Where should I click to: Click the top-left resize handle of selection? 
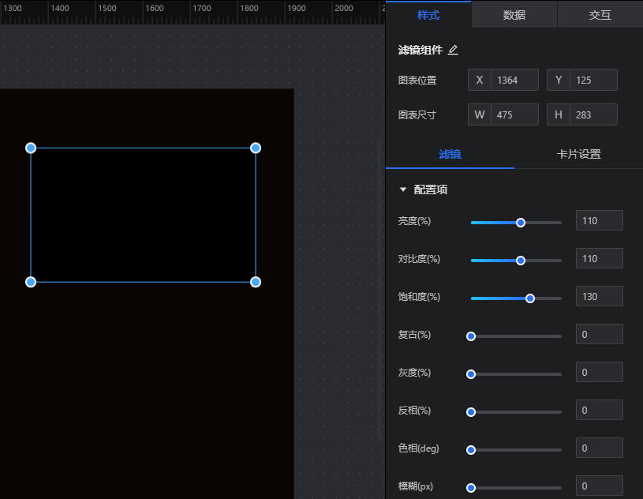click(31, 148)
